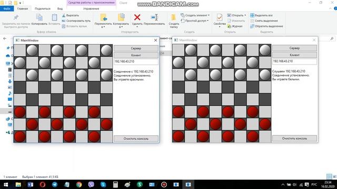The width and height of the screenshot is (337, 189).
Task: Click the Удалить red X icon in ribbon
Action: [137, 17]
